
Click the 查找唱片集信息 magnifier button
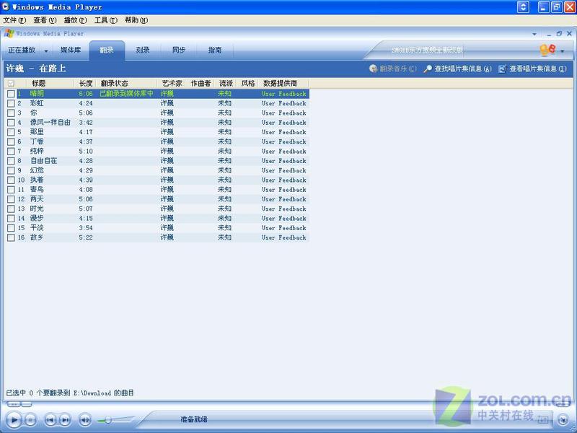tap(457, 69)
